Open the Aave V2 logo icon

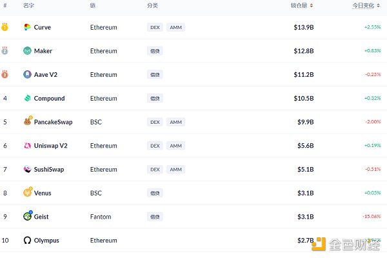click(27, 75)
